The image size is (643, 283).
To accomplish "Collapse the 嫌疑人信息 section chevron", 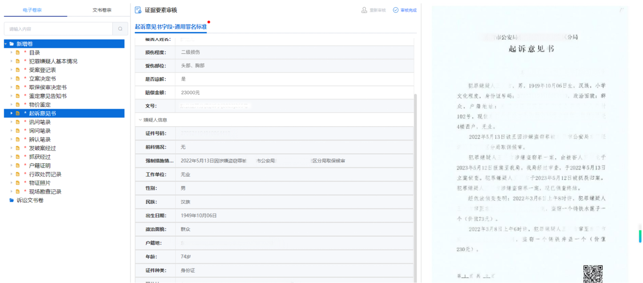I will click(x=140, y=120).
